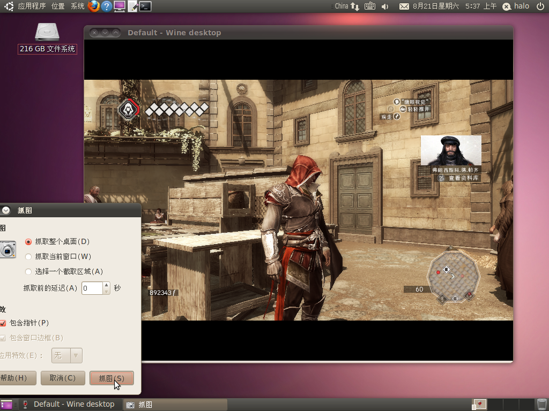This screenshot has height=411, width=549.
Task: Click the date and time in the top panel
Action: click(455, 6)
